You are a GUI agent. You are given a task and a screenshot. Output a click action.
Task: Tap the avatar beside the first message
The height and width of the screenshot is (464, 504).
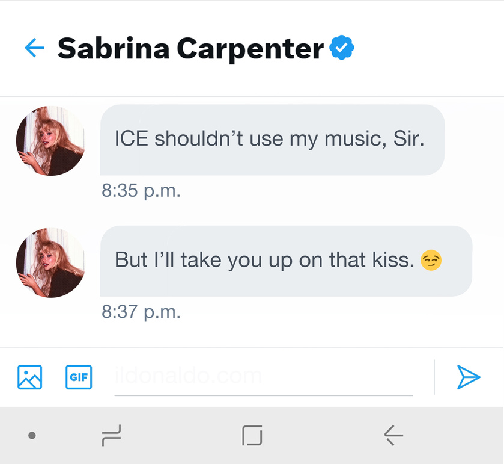coord(50,141)
